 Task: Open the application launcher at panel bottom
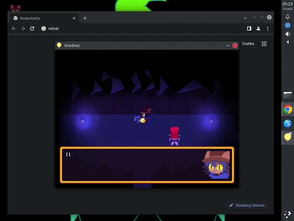pyautogui.click(x=288, y=214)
